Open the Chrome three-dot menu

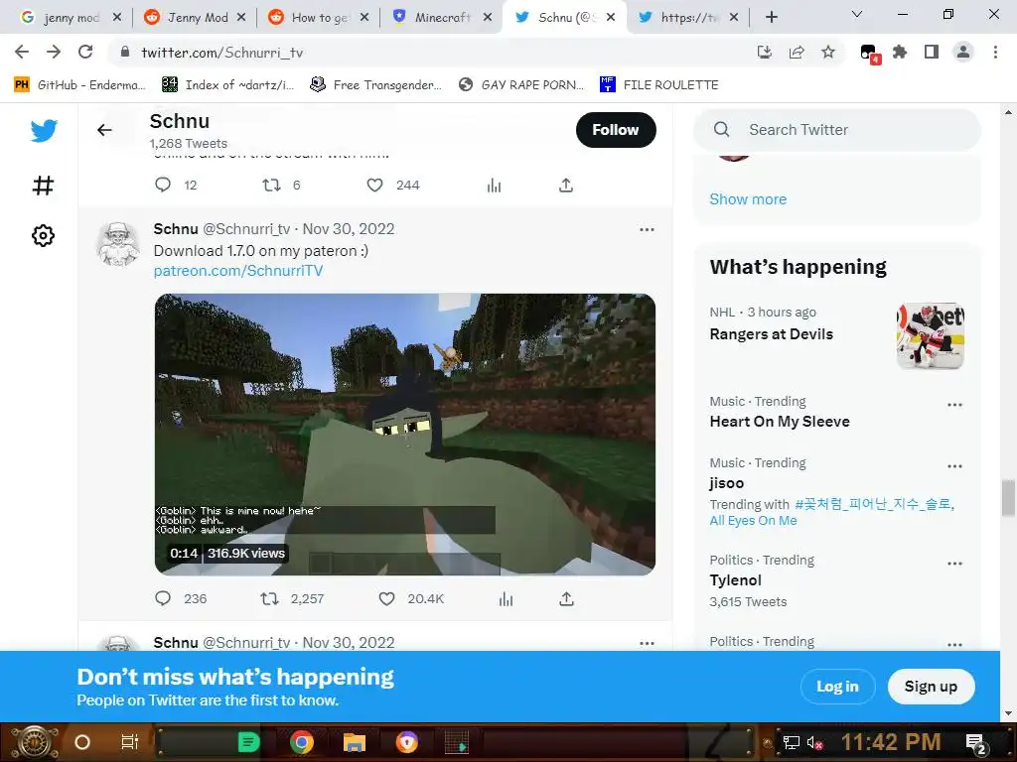pos(995,53)
